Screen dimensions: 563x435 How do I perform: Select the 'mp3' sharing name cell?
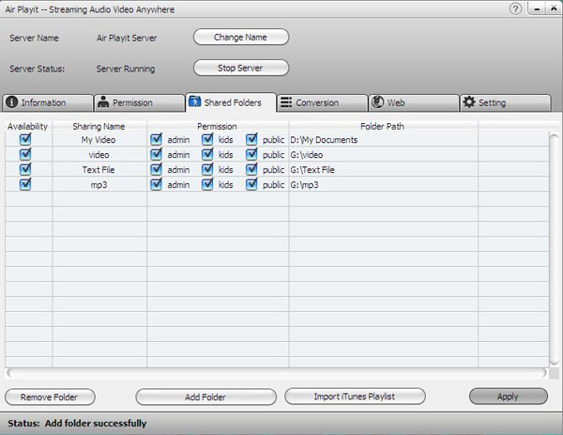[99, 185]
